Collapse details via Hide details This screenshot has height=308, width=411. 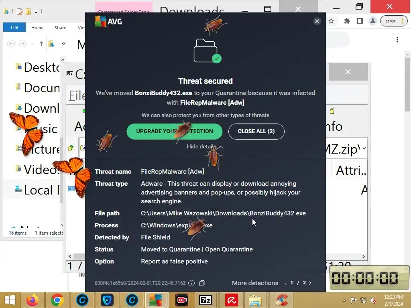point(204,146)
